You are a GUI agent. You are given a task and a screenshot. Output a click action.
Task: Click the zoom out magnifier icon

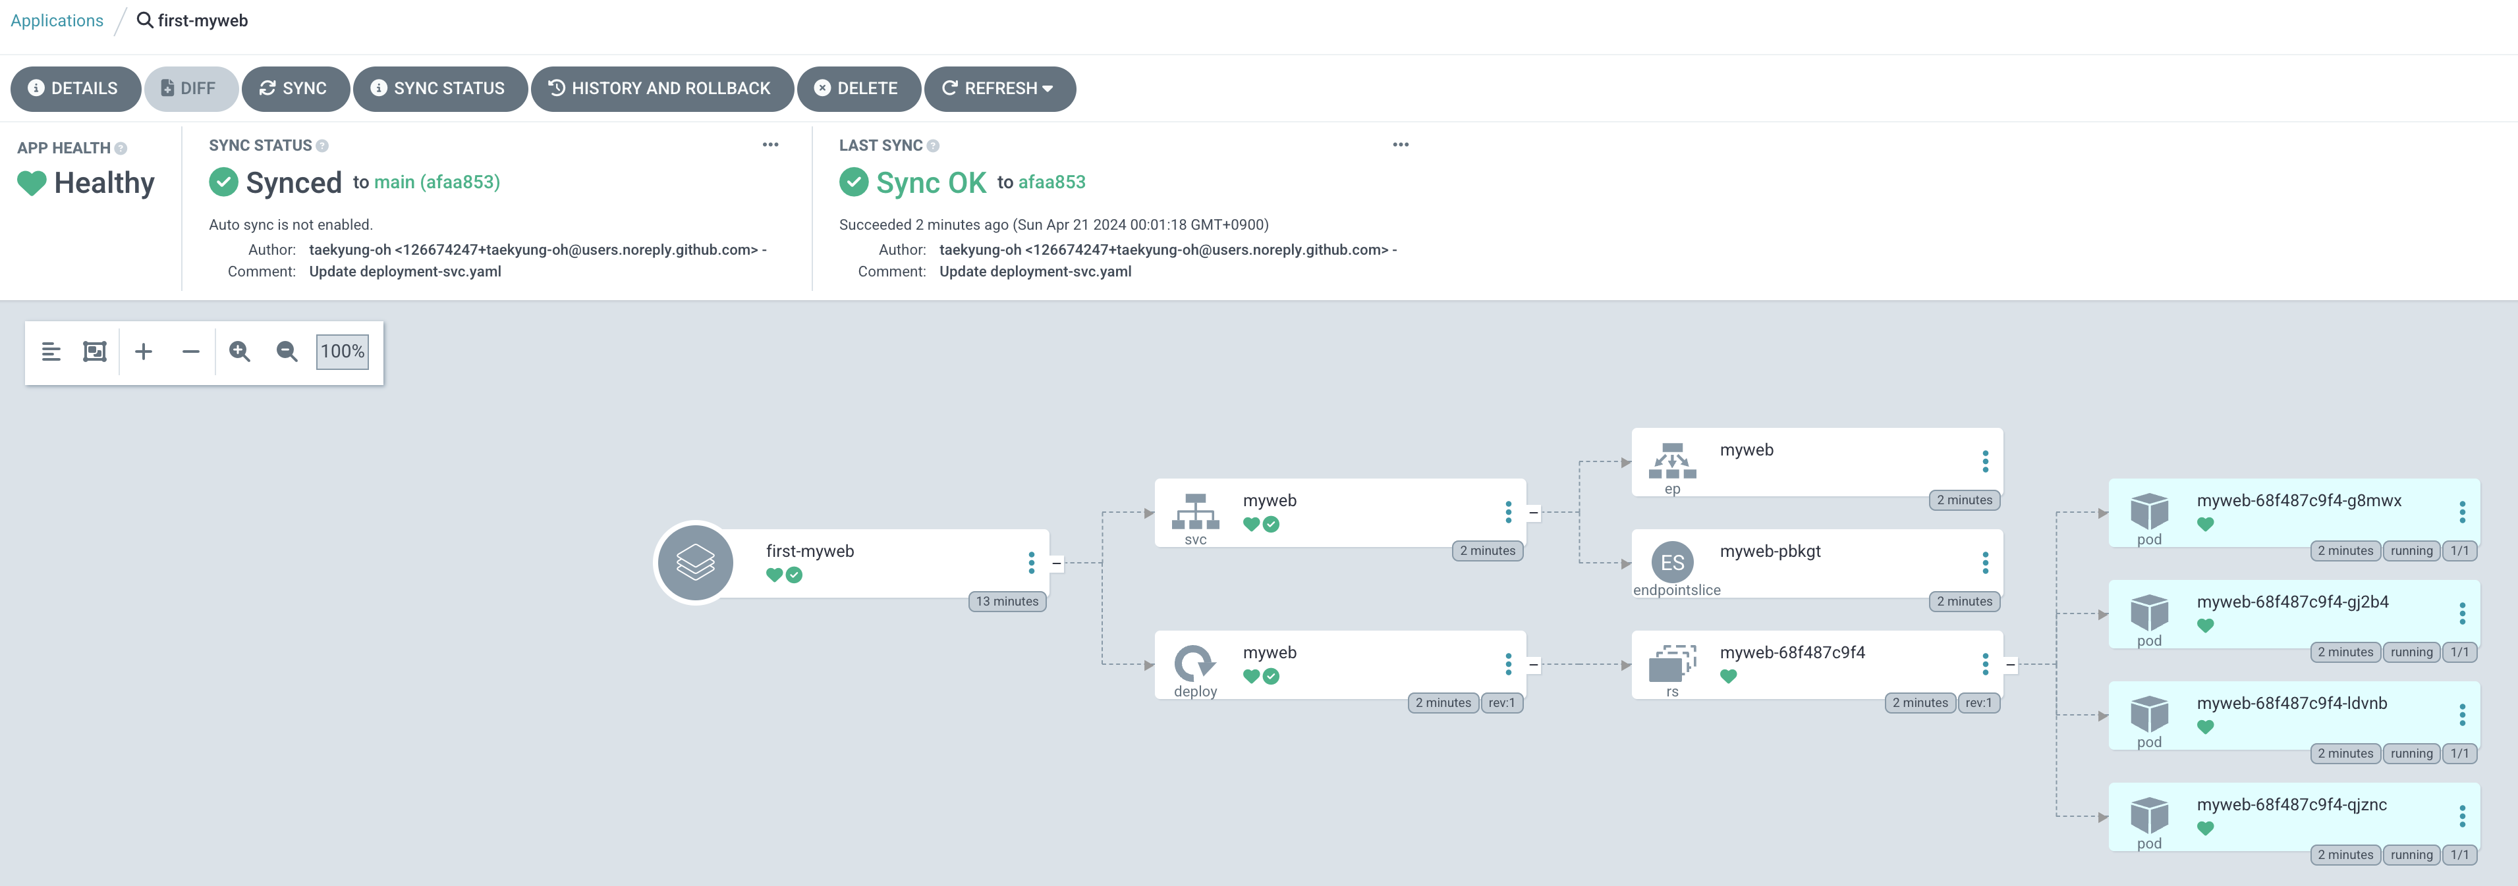pyautogui.click(x=287, y=352)
